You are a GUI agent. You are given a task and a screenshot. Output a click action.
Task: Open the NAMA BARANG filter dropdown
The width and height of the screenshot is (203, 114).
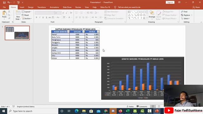tap(68, 32)
